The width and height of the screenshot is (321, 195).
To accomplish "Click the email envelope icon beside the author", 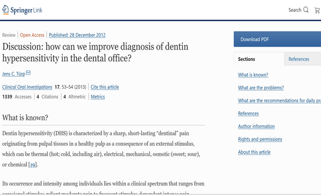I will click(x=28, y=73).
